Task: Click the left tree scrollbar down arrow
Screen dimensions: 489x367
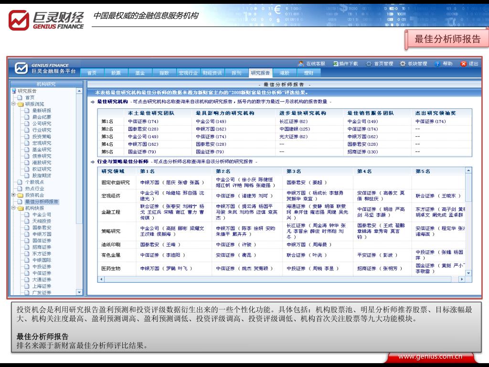Action: pos(79,292)
